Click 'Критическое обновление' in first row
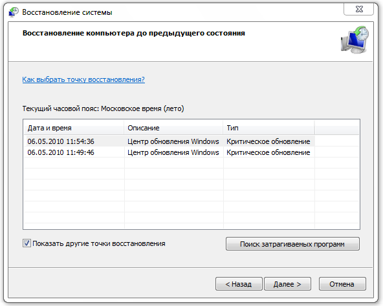383x306 pixels. [x=268, y=141]
